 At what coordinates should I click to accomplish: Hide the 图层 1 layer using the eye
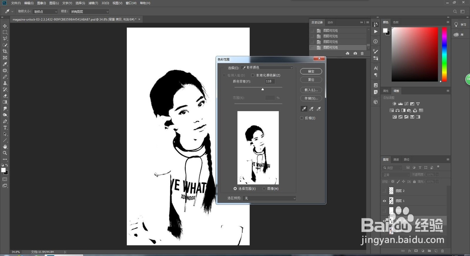[x=384, y=201]
